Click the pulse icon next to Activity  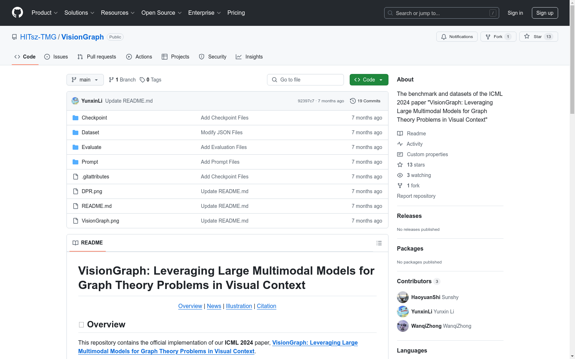click(400, 144)
